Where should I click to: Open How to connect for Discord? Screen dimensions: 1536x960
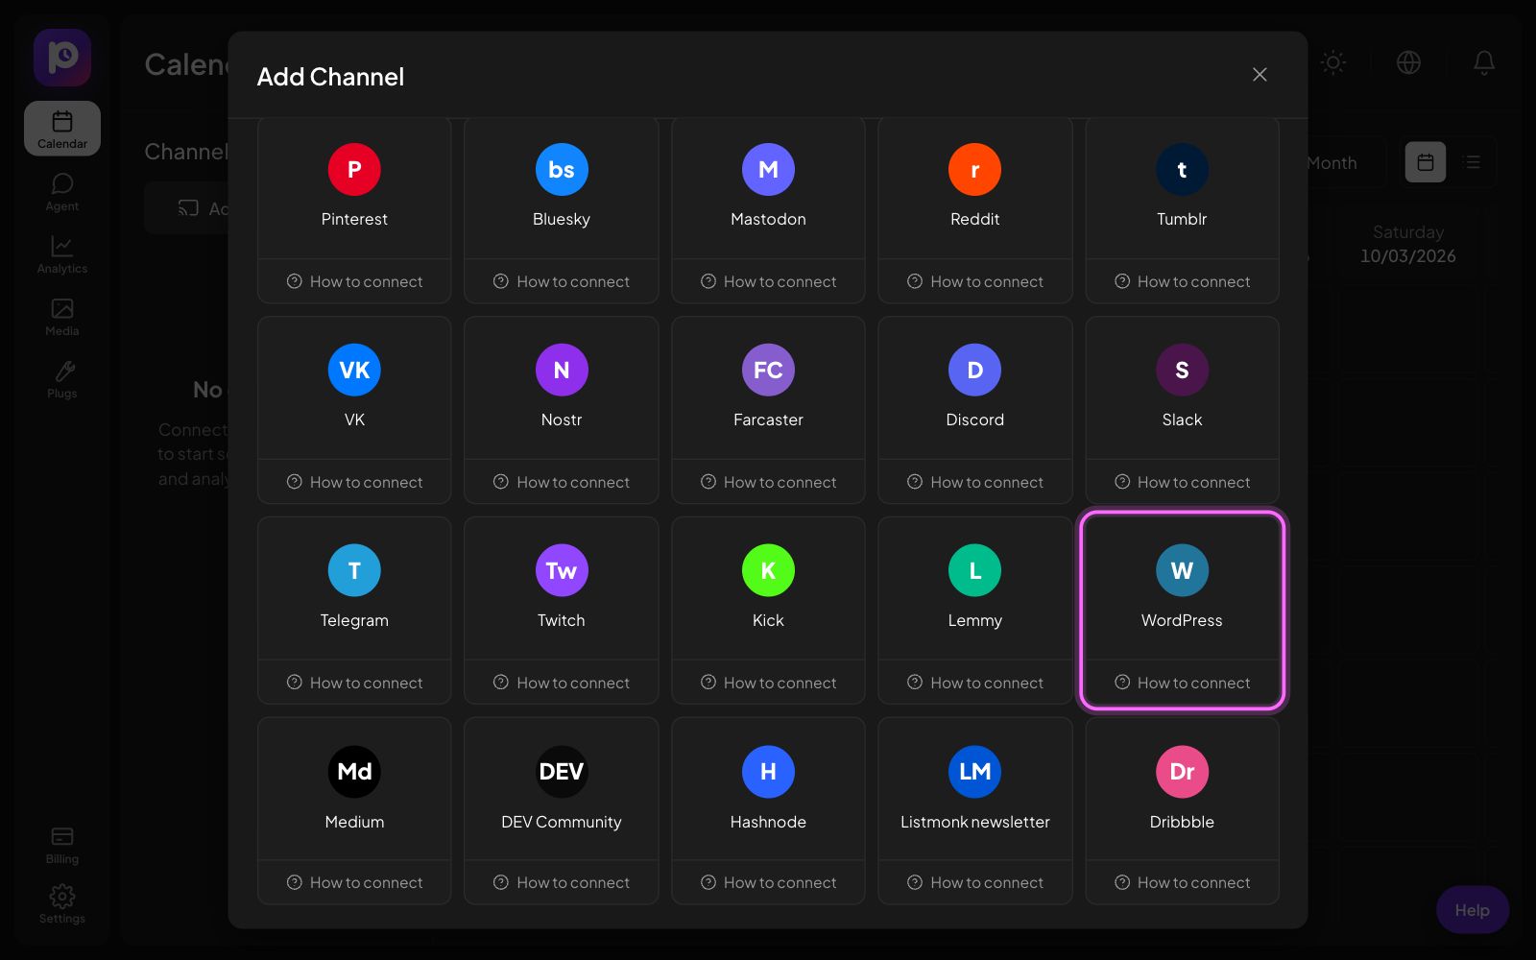pos(974,482)
